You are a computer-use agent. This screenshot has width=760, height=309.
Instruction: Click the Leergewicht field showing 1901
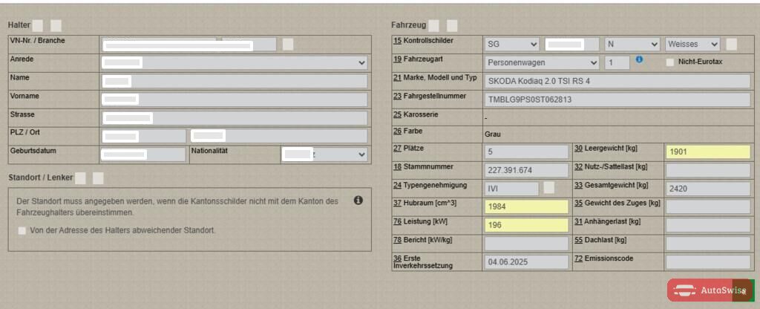(x=708, y=152)
